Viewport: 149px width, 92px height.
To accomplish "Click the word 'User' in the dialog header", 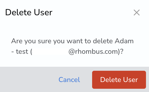I will (x=43, y=12).
